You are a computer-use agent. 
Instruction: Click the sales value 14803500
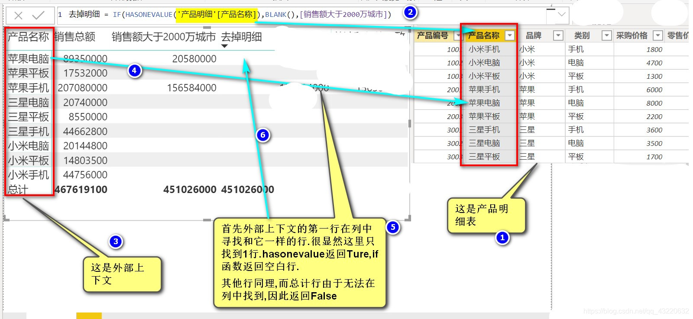85,161
